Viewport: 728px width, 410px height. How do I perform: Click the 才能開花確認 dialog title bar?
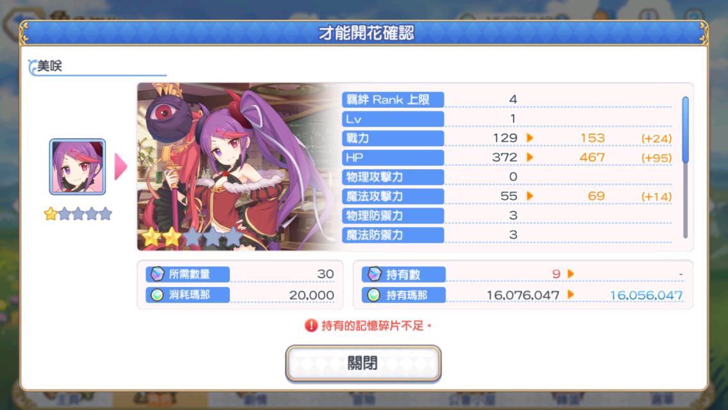[364, 33]
